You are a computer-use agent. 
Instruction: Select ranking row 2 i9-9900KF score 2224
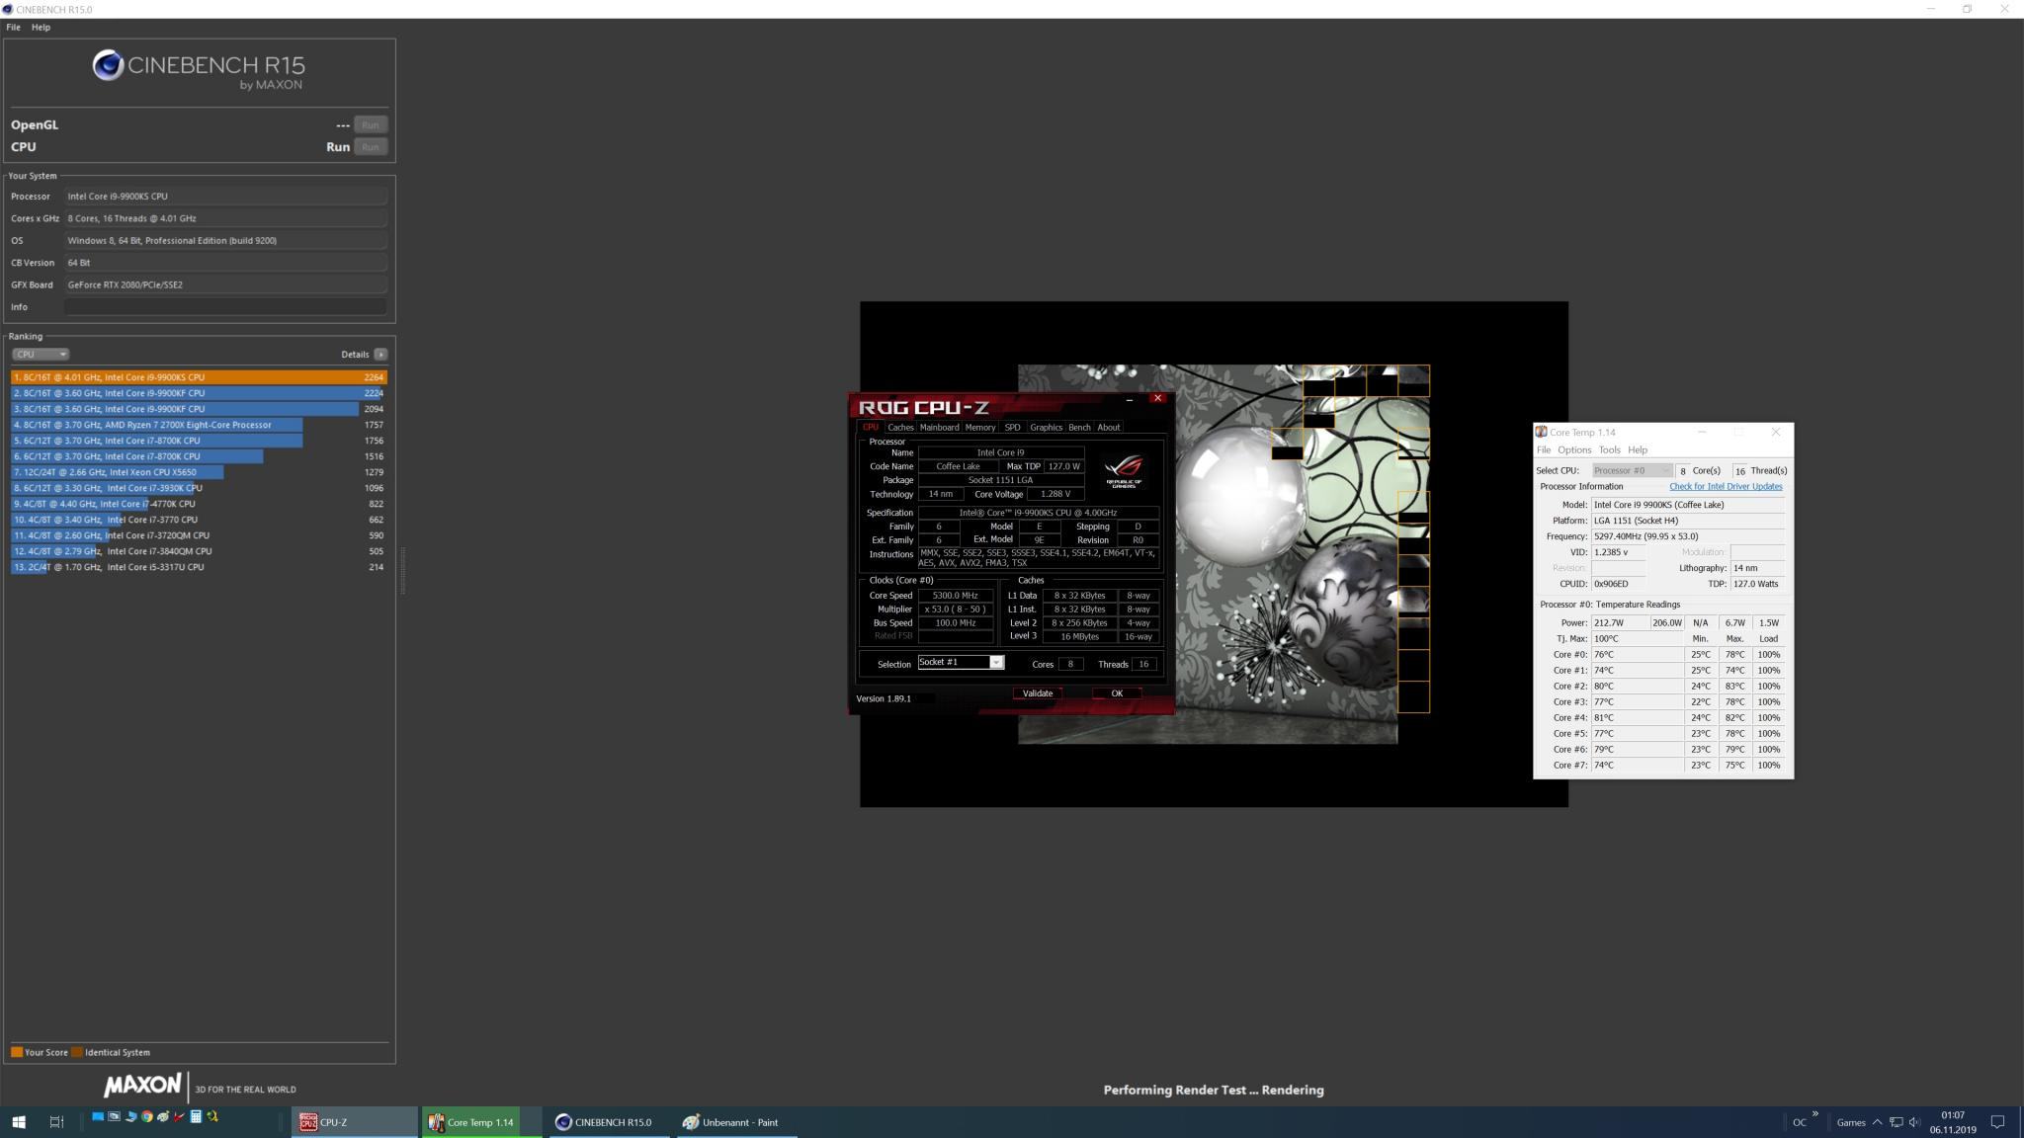199,393
